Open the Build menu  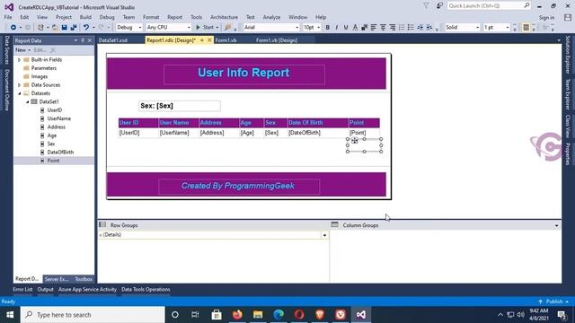coord(85,17)
